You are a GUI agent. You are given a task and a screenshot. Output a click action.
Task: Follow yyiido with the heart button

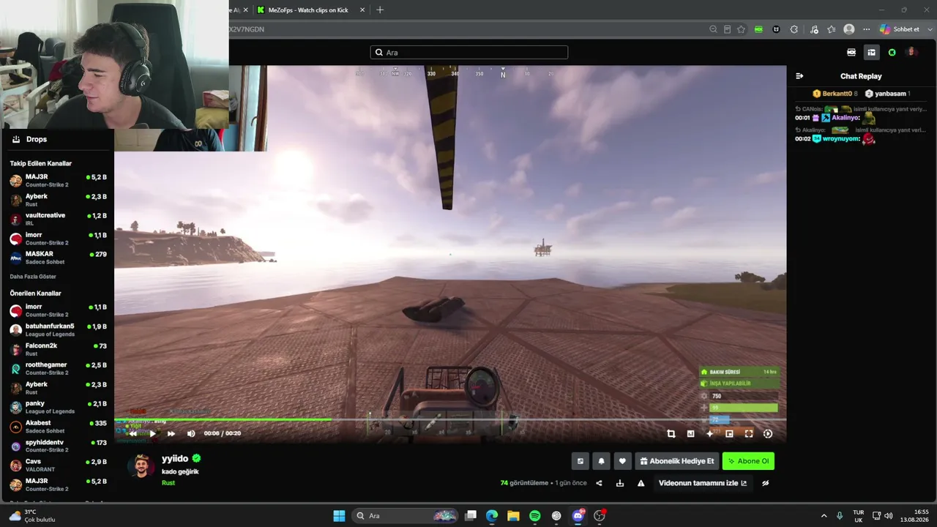point(622,461)
